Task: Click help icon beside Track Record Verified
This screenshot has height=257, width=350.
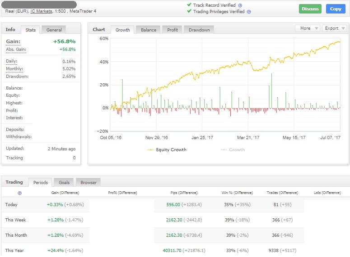Action: [x=240, y=5]
